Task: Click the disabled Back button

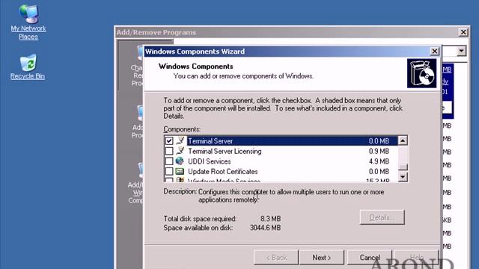Action: click(x=276, y=257)
